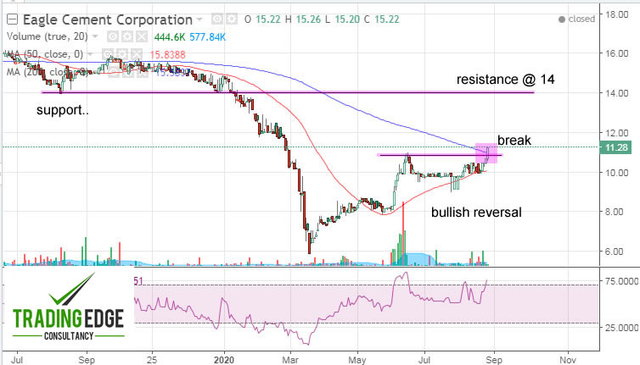The image size is (640, 365).
Task: Click the Nov label on time axis
Action: pyautogui.click(x=568, y=360)
